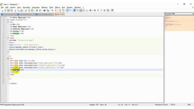Collapse the brace fold on line 16
The height and width of the screenshot is (109, 194).
(x=8, y=52)
